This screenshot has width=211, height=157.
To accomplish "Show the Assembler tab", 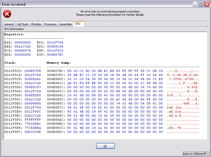I will [x=66, y=24].
